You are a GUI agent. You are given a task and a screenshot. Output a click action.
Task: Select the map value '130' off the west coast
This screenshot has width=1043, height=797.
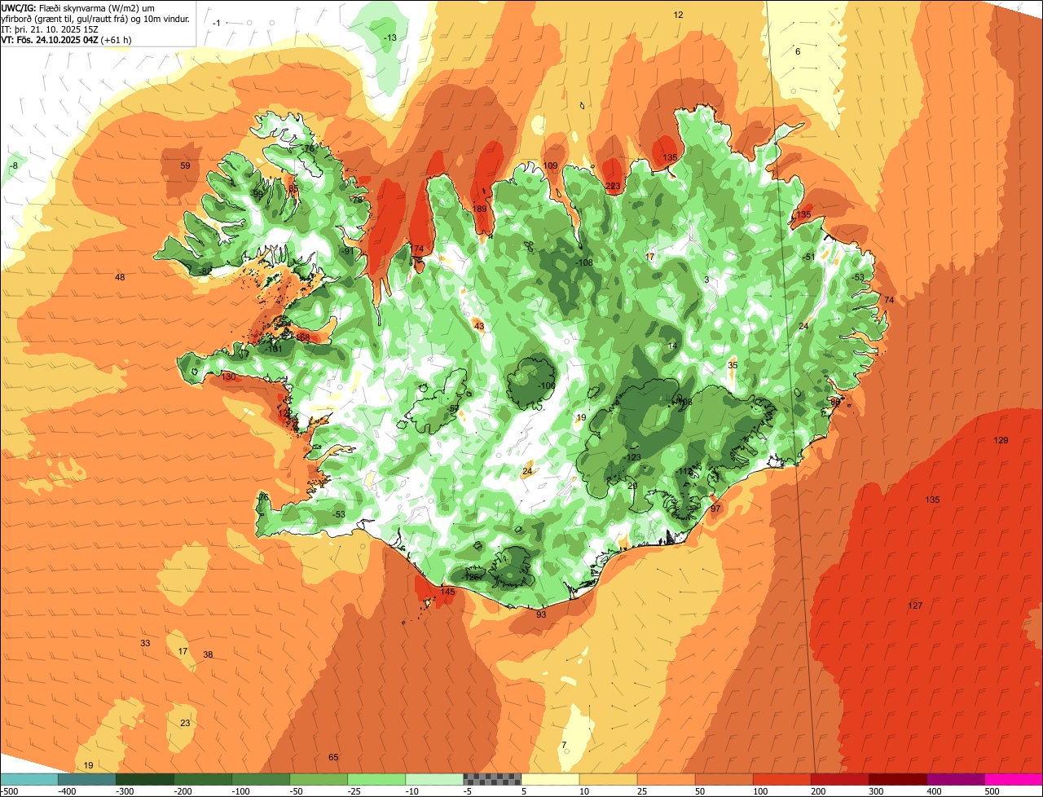pos(228,377)
